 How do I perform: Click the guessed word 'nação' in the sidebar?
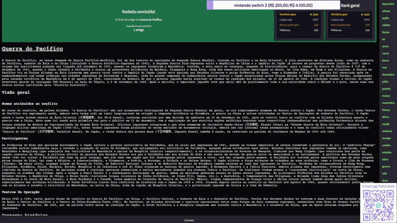point(386,124)
